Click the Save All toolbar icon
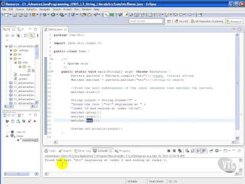 [x=20, y=15]
